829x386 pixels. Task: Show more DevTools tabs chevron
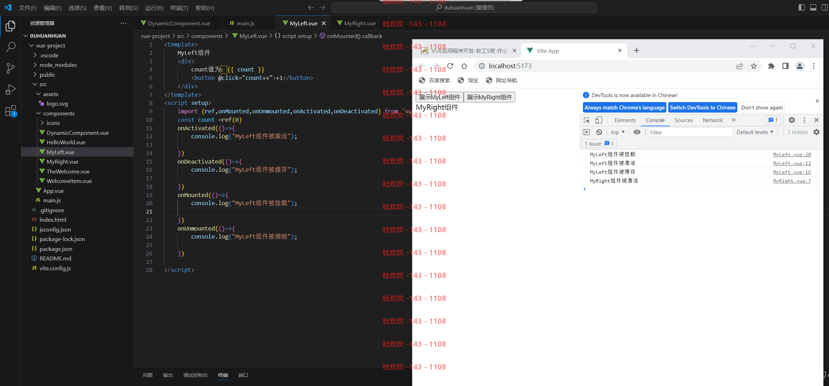pyautogui.click(x=734, y=120)
